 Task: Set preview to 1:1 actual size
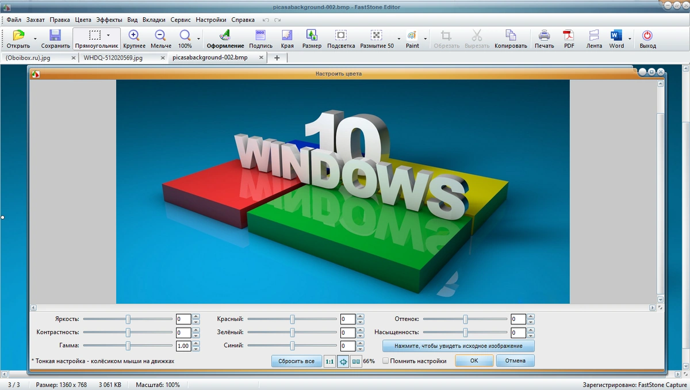coord(329,361)
